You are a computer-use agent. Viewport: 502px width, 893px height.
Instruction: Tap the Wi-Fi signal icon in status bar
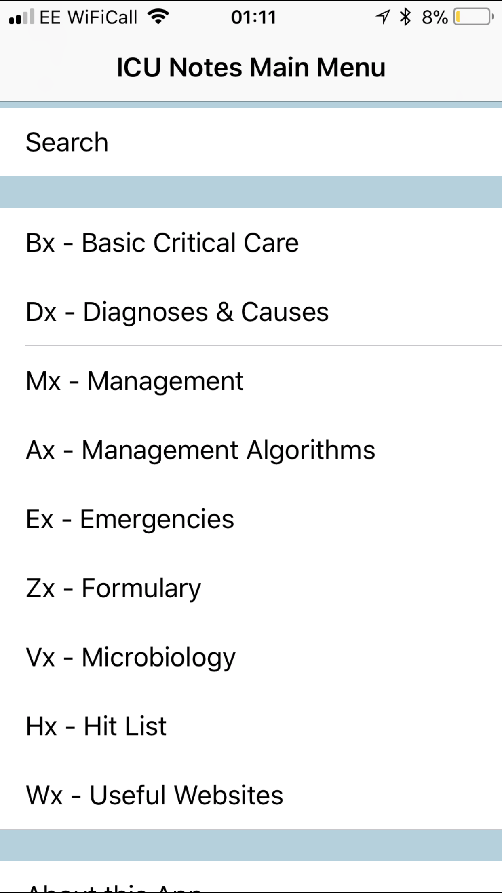click(x=158, y=17)
